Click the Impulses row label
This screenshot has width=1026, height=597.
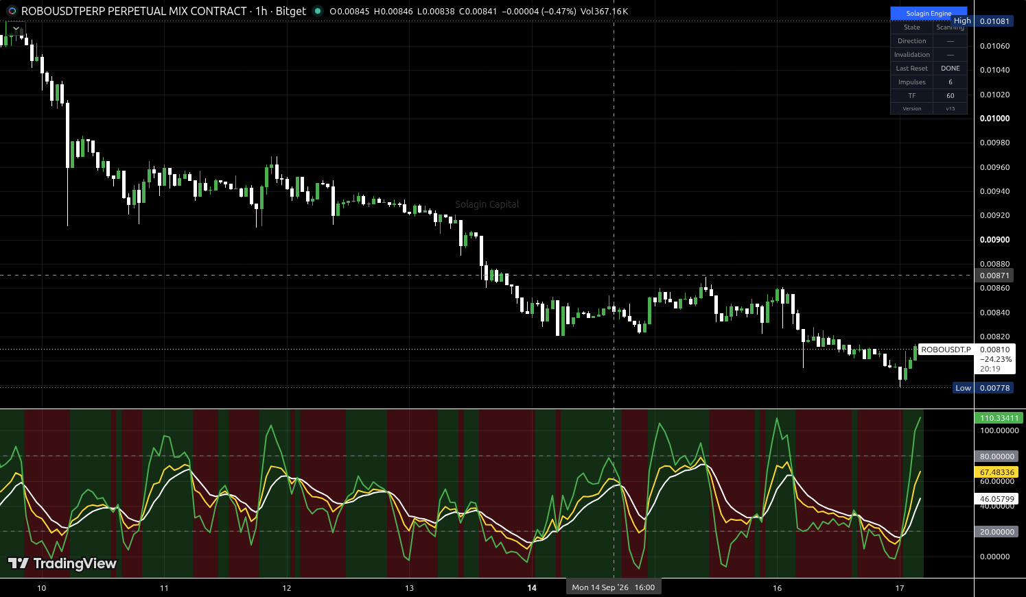[x=912, y=82]
